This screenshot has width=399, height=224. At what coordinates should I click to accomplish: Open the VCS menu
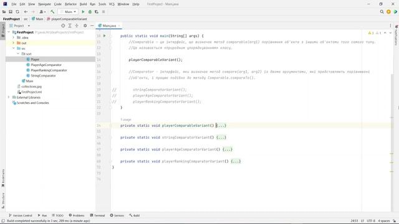(112, 4)
